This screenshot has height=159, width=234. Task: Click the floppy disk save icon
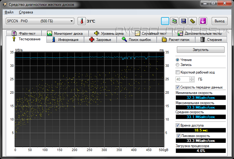coord(184,21)
